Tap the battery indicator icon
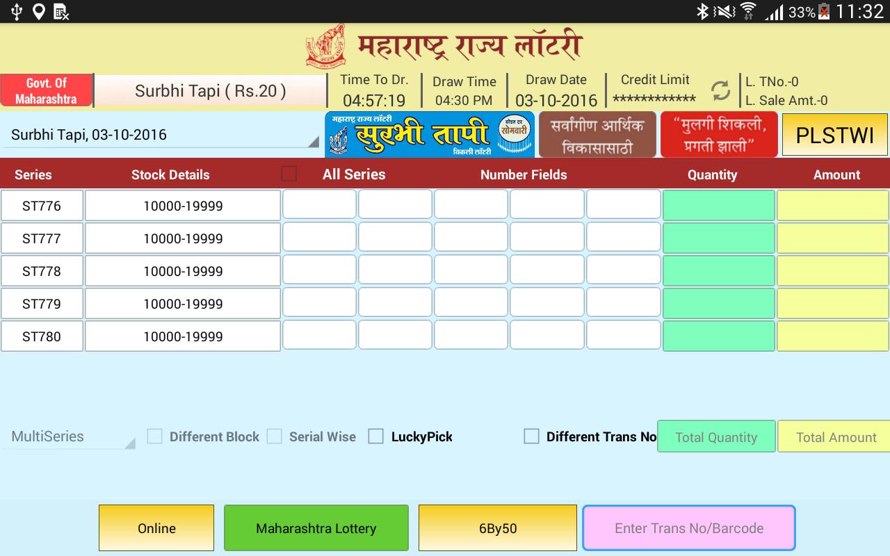The image size is (890, 556). coord(824,12)
